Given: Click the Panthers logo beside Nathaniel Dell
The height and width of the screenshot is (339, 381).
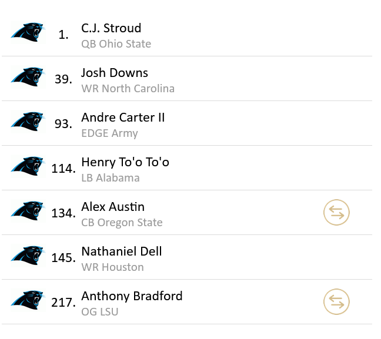Looking at the screenshot, I should (x=28, y=255).
